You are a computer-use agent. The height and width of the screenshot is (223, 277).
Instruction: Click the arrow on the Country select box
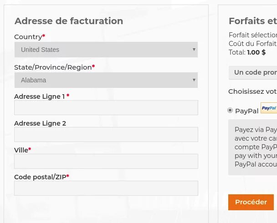pyautogui.click(x=194, y=50)
